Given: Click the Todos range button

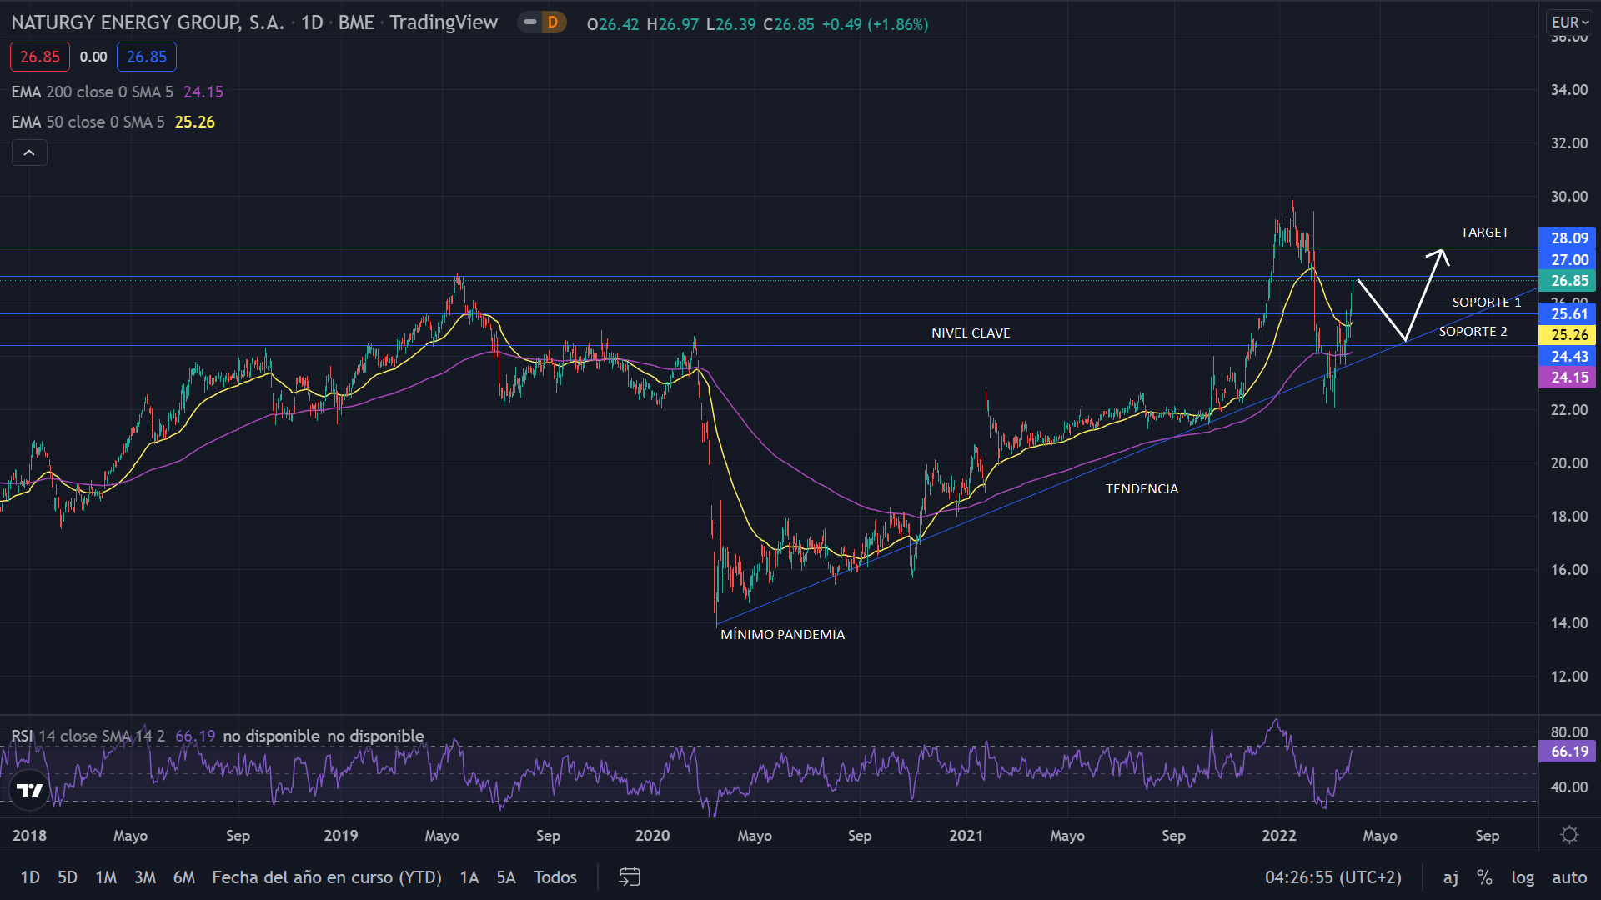Looking at the screenshot, I should pos(555,877).
